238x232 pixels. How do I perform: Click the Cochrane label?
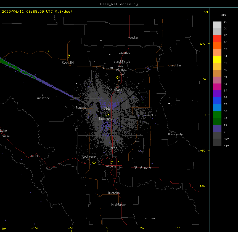coord(89,157)
